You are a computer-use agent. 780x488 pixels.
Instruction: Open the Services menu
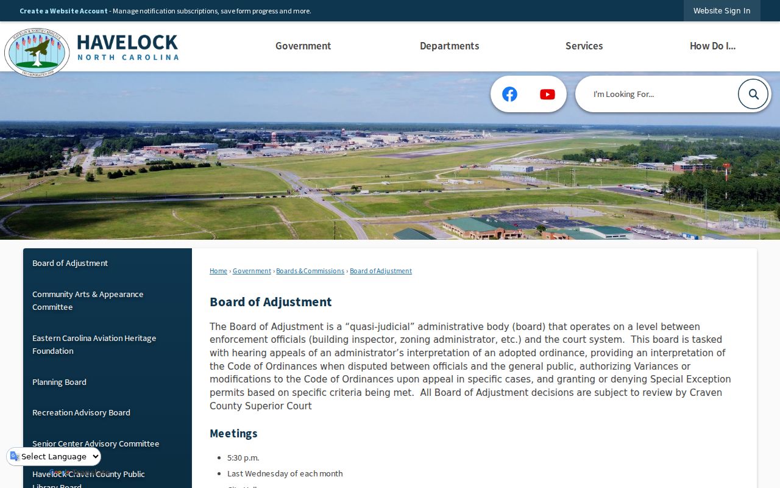coord(584,46)
